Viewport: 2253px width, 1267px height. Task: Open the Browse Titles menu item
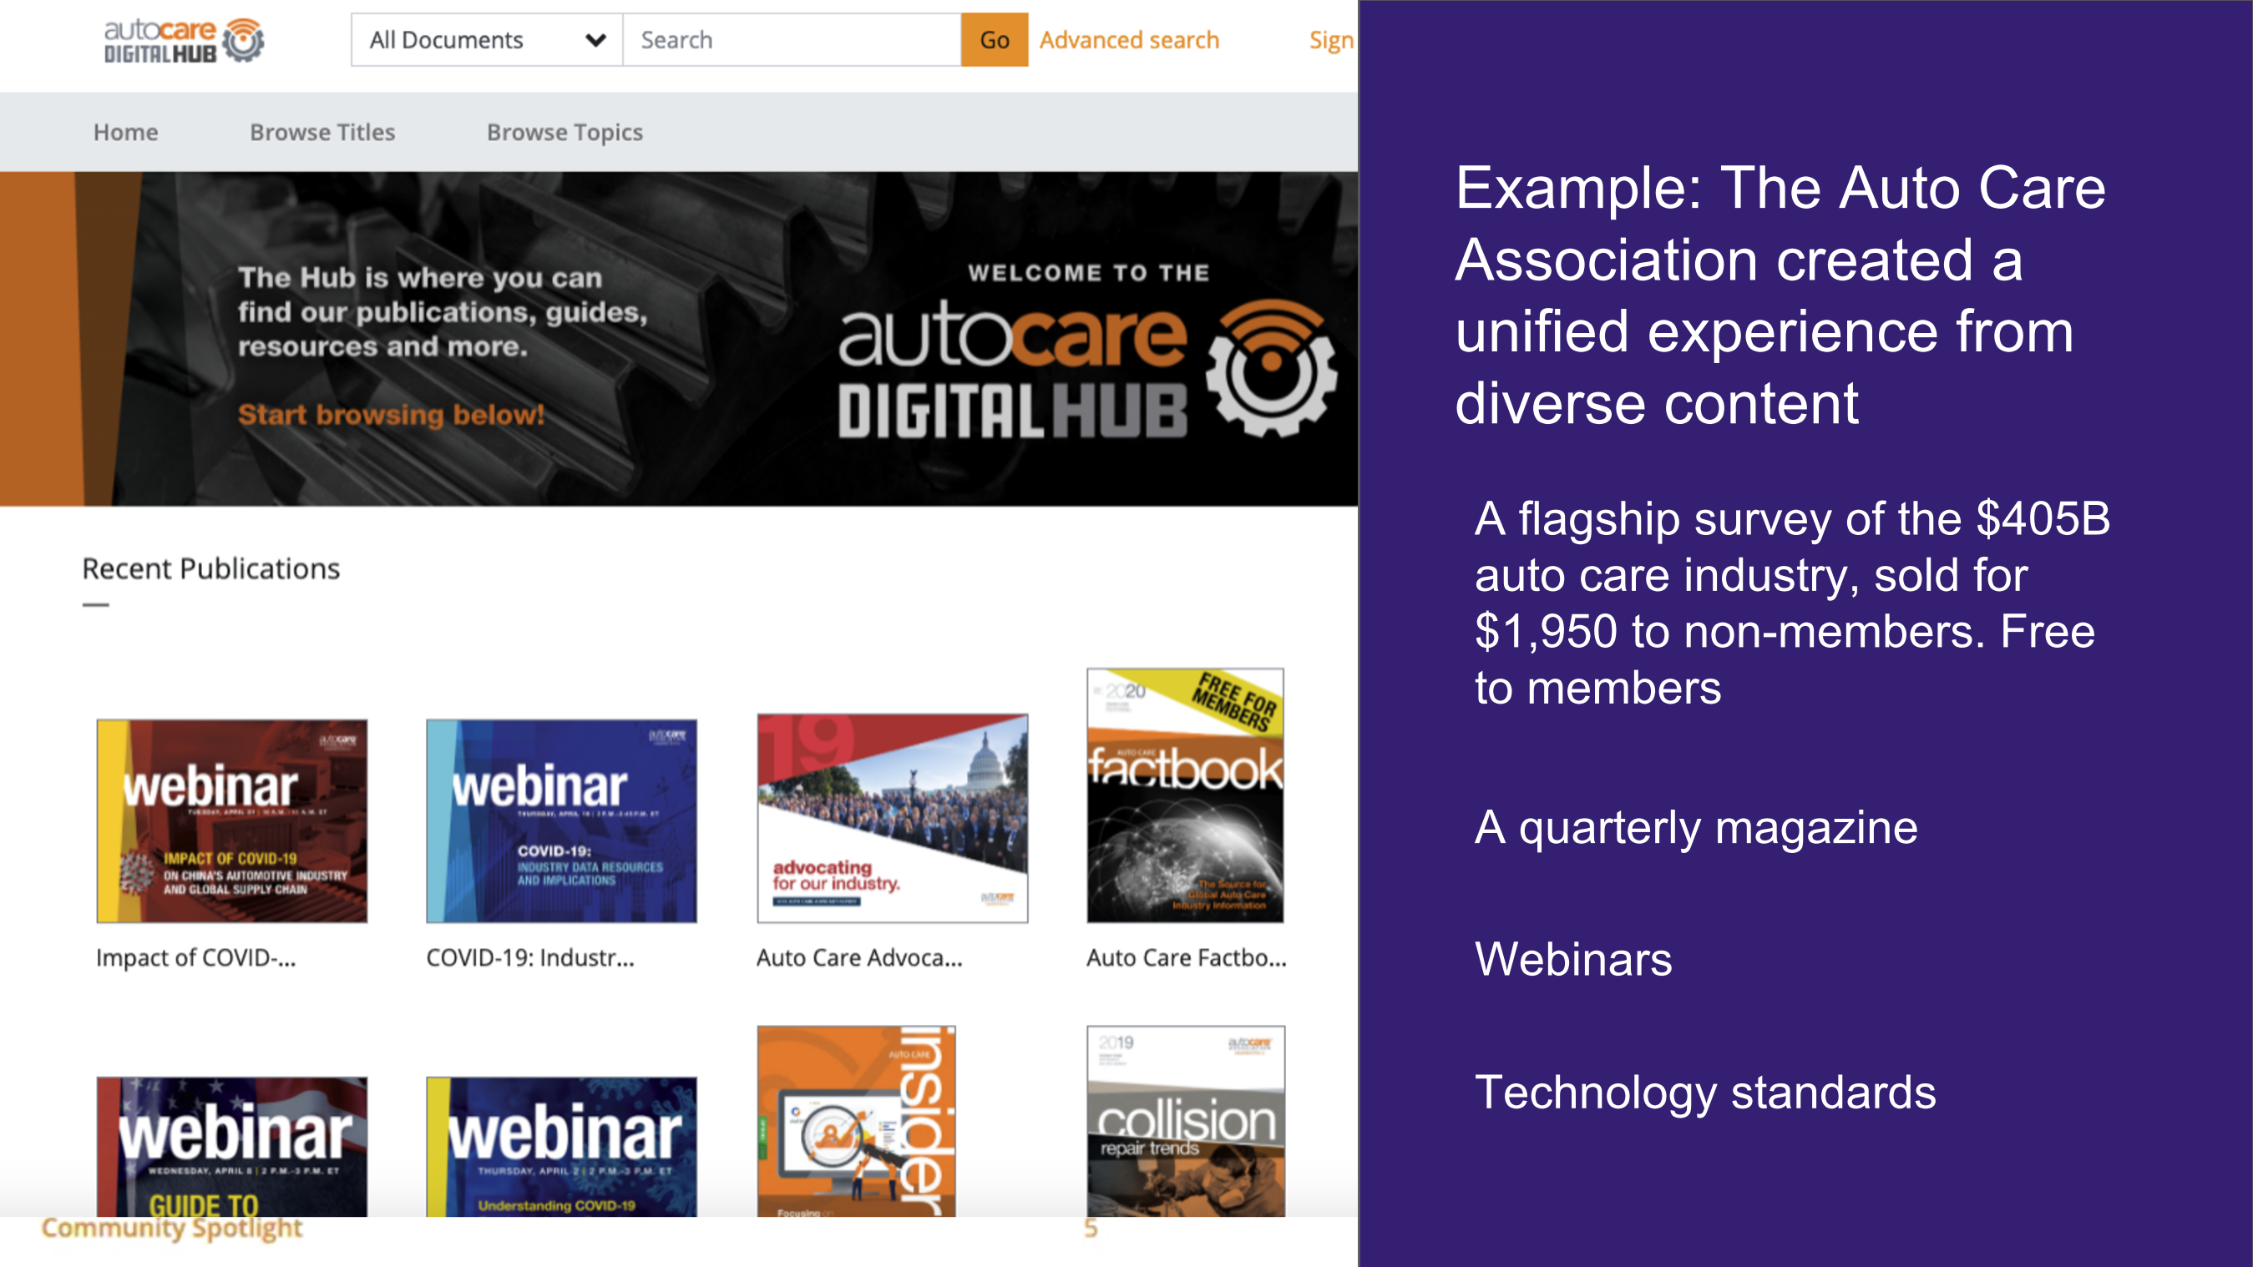click(x=321, y=132)
